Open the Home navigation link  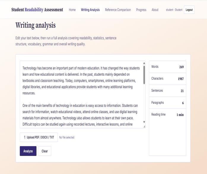(72, 10)
